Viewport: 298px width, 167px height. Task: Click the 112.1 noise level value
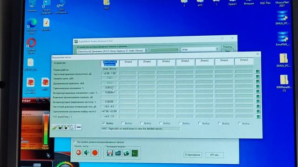point(109,78)
